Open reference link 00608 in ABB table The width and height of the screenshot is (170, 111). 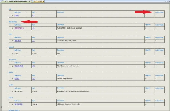point(17,15)
